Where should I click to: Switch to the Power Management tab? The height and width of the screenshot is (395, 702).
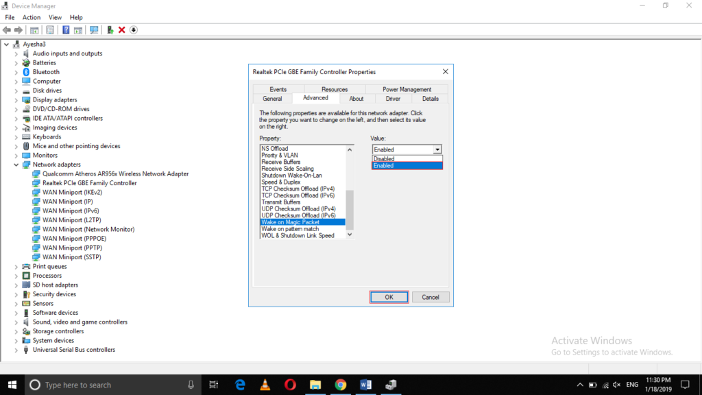tap(407, 89)
